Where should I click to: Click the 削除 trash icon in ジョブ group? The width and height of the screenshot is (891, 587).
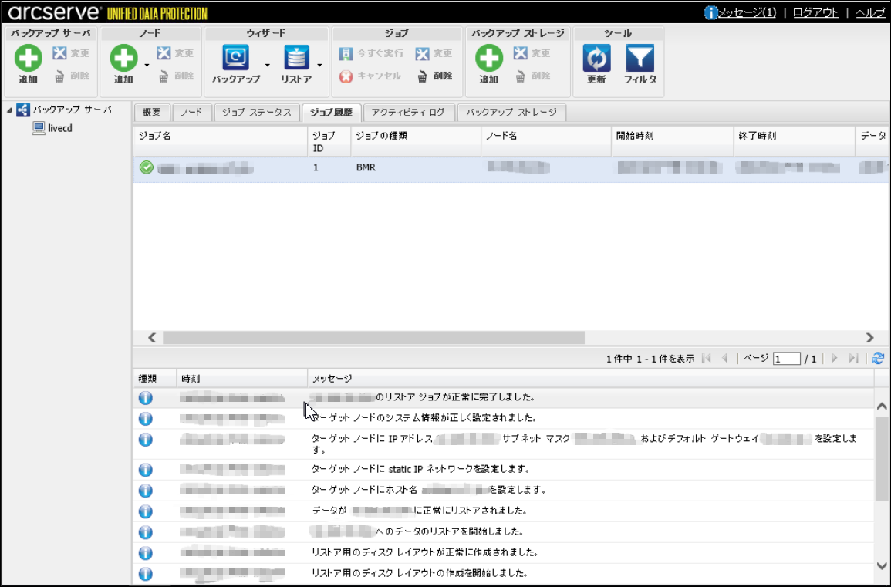(423, 76)
